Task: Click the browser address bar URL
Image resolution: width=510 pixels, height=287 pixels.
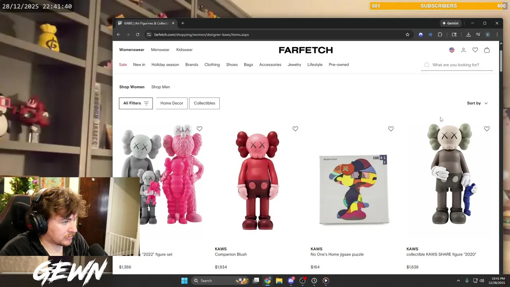Action: click(x=202, y=35)
